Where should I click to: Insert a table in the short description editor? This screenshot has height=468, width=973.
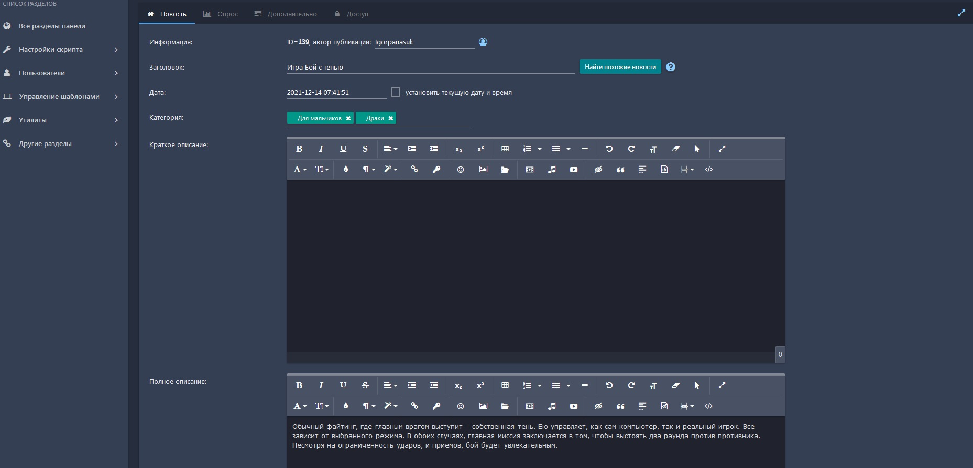pos(505,149)
